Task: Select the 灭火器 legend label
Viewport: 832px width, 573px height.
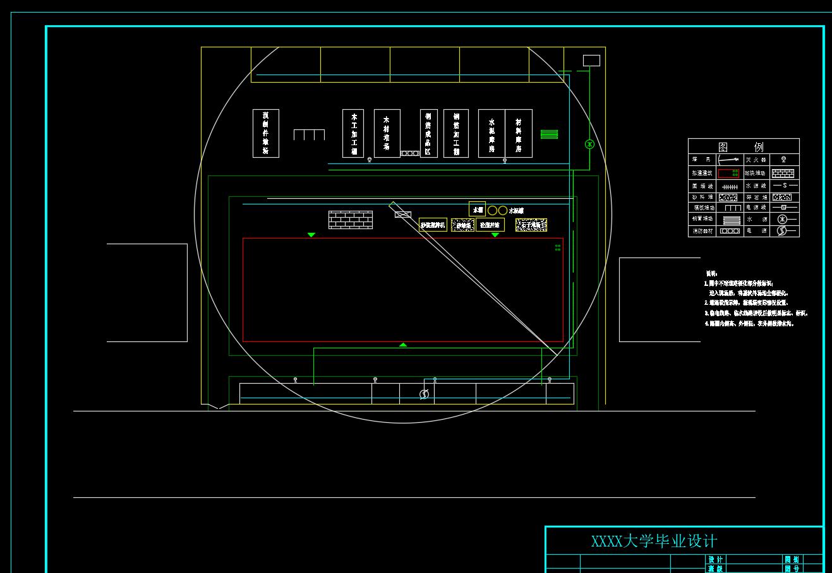Action: [756, 160]
